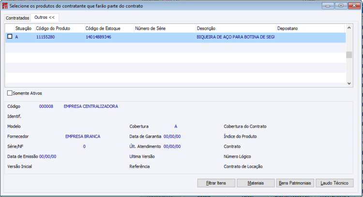The width and height of the screenshot is (363, 197).
Task: Click description BIQUEIRA DE AÇO PARA BOTINA
Action: click(x=235, y=37)
